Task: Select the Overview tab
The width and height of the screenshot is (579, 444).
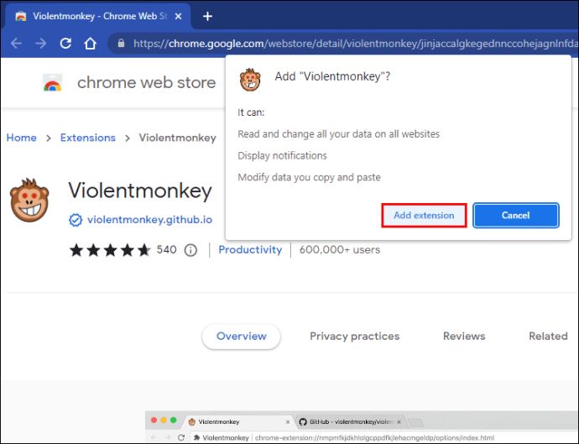Action: click(x=241, y=336)
